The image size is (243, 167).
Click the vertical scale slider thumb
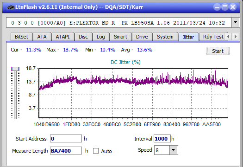coord(15,69)
